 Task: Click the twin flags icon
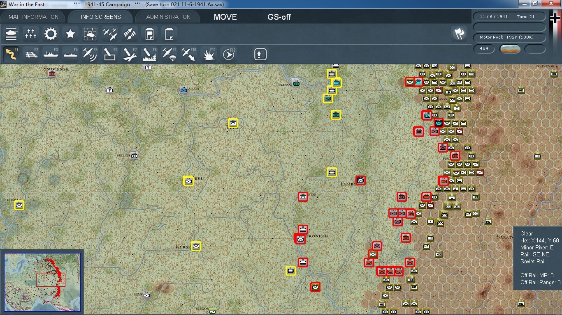pyautogui.click(x=459, y=34)
